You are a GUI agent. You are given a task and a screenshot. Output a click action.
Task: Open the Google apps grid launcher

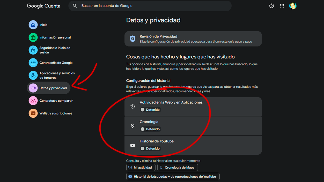[282, 6]
